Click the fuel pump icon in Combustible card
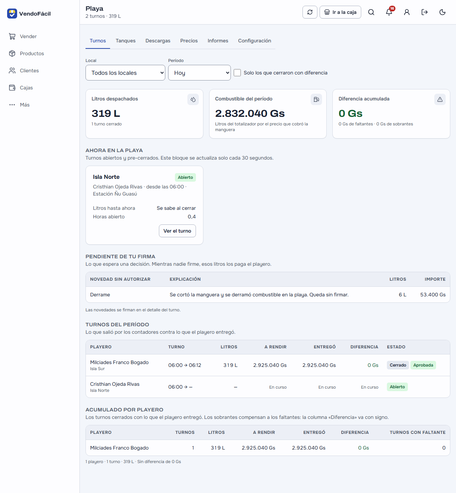 316,99
